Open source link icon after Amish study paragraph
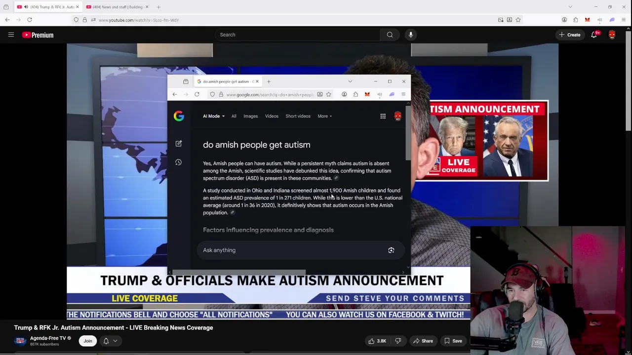Viewport: 632px width, 355px height. click(233, 213)
